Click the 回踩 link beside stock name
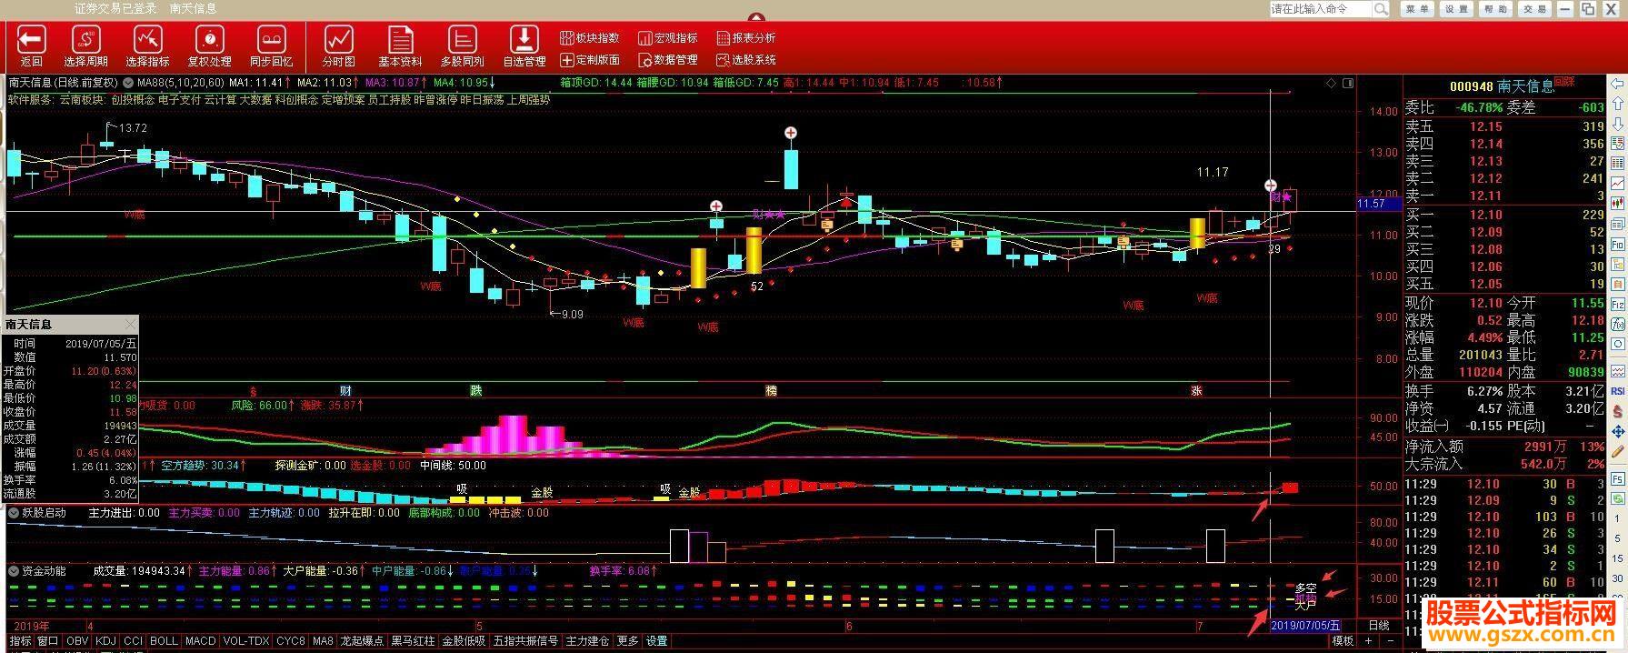1628x653 pixels. (x=1564, y=82)
